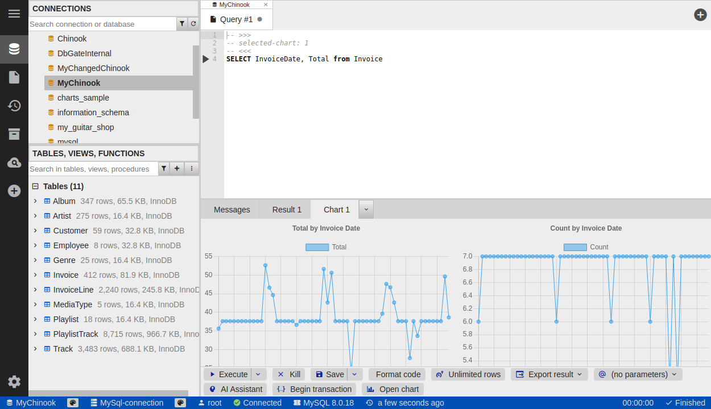Collapse the Tables (11) group
The image size is (711, 409).
click(x=35, y=186)
